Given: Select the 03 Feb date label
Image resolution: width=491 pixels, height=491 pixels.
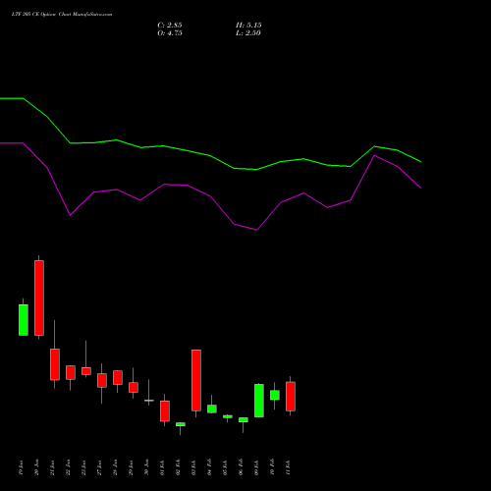Looking at the screenshot, I should (x=194, y=467).
